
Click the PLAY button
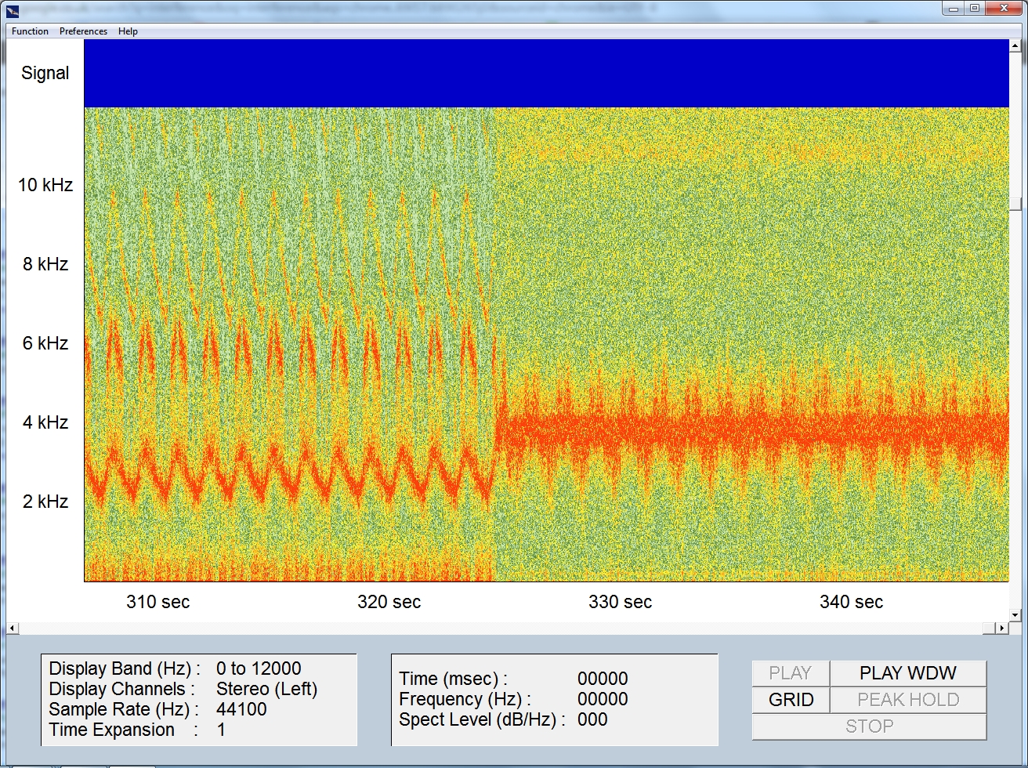pyautogui.click(x=790, y=673)
